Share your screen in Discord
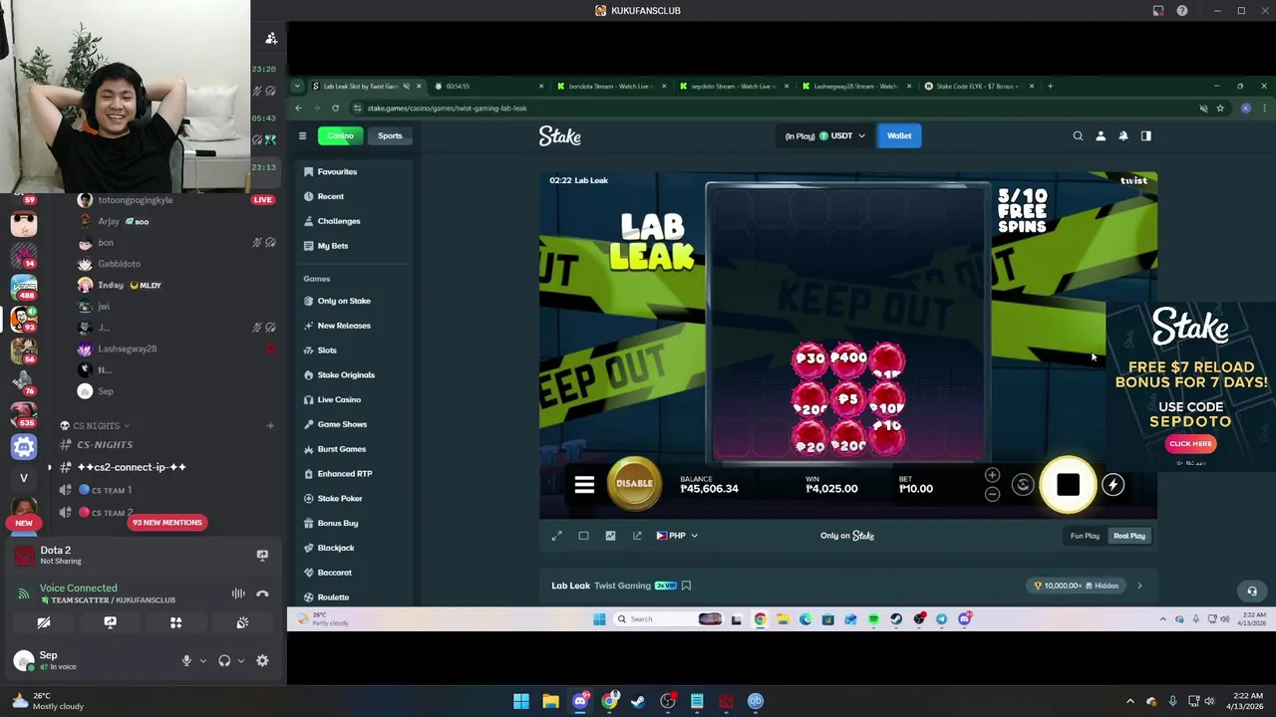Image resolution: width=1276 pixels, height=717 pixels. [110, 622]
